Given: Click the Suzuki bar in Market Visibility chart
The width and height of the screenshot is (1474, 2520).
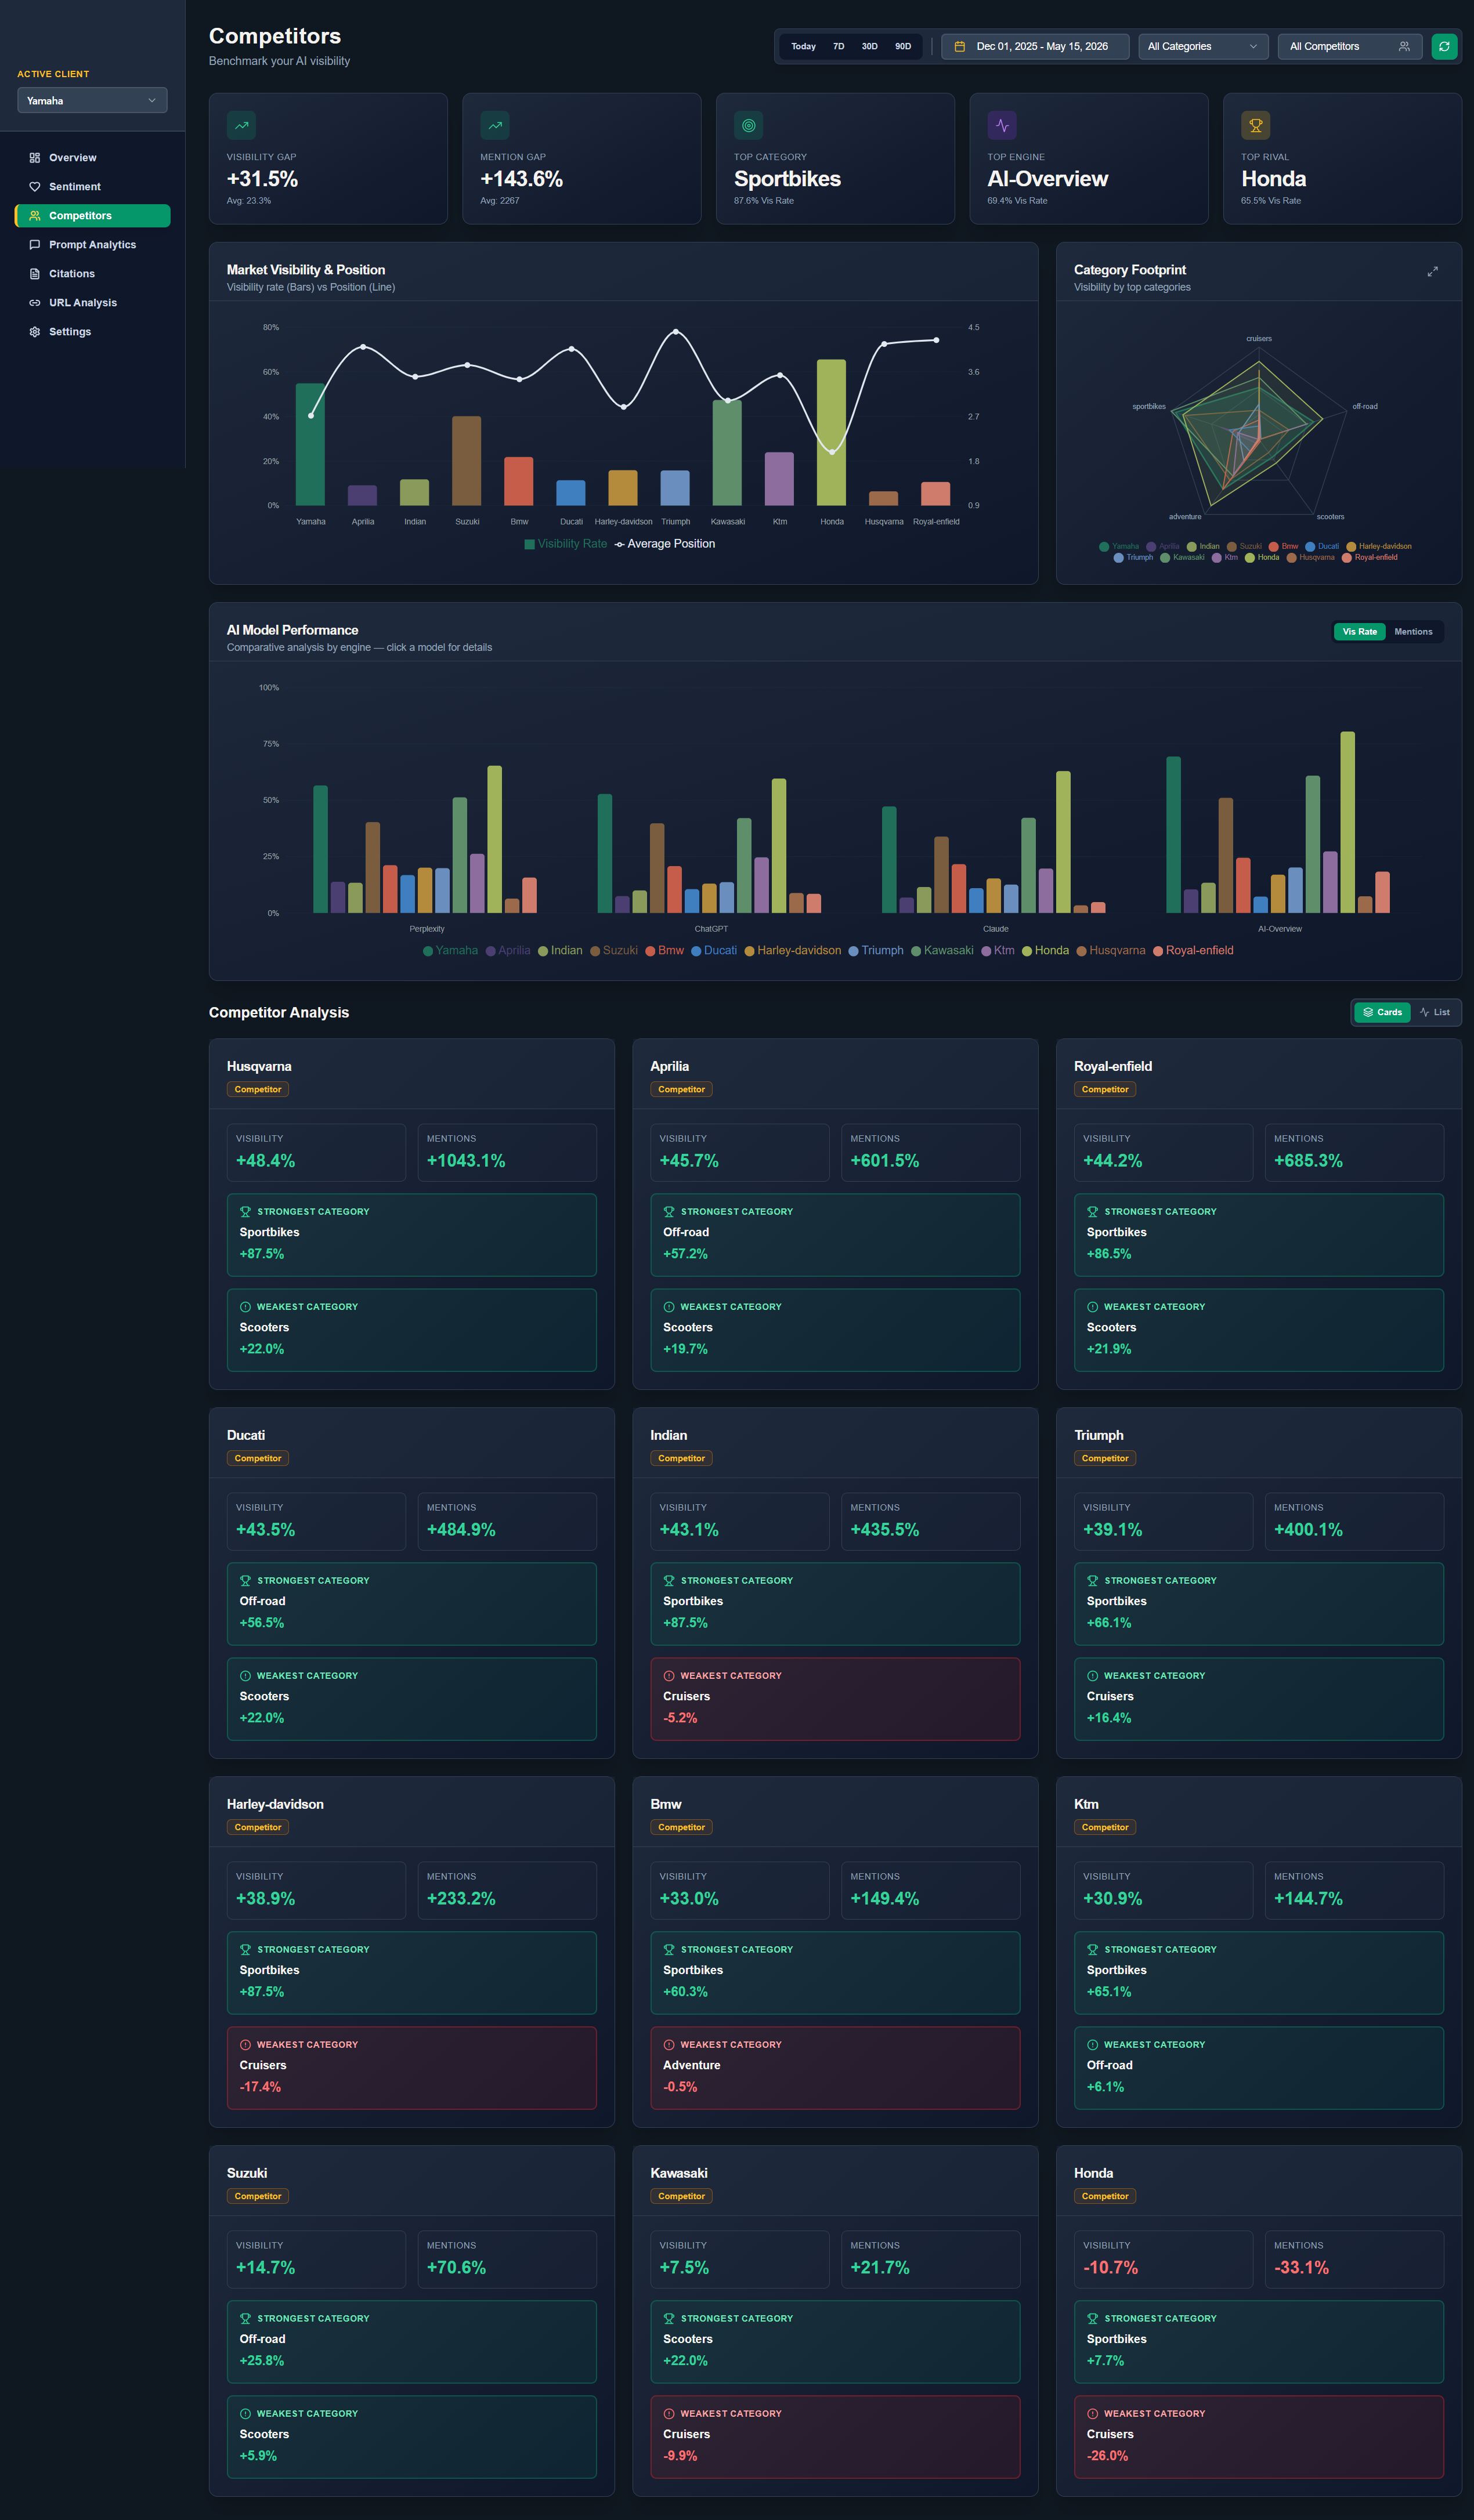Looking at the screenshot, I should (x=467, y=461).
